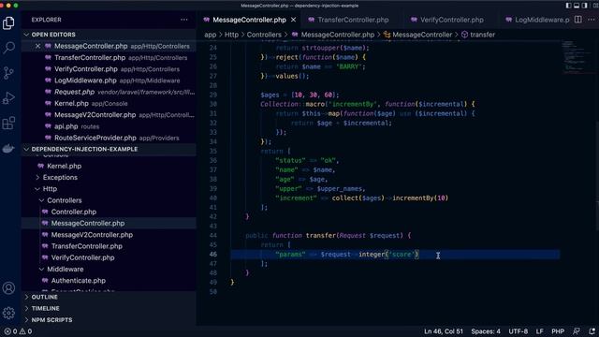Open LogMiddleware.php in Open Editors

[109, 81]
